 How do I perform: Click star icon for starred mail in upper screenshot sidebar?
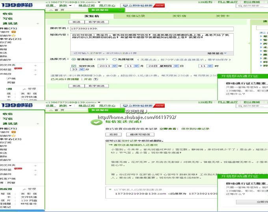tap(14, 35)
